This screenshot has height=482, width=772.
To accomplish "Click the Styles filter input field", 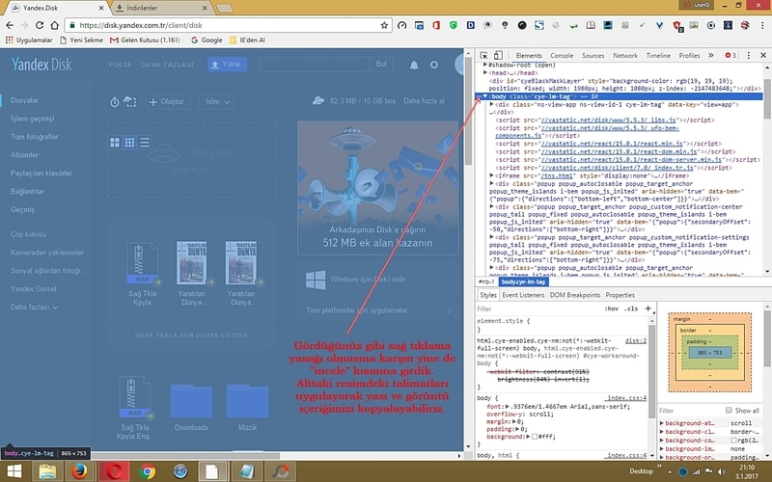I will [x=538, y=308].
